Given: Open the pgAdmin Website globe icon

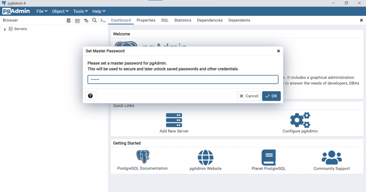Looking at the screenshot, I should pyautogui.click(x=206, y=157).
